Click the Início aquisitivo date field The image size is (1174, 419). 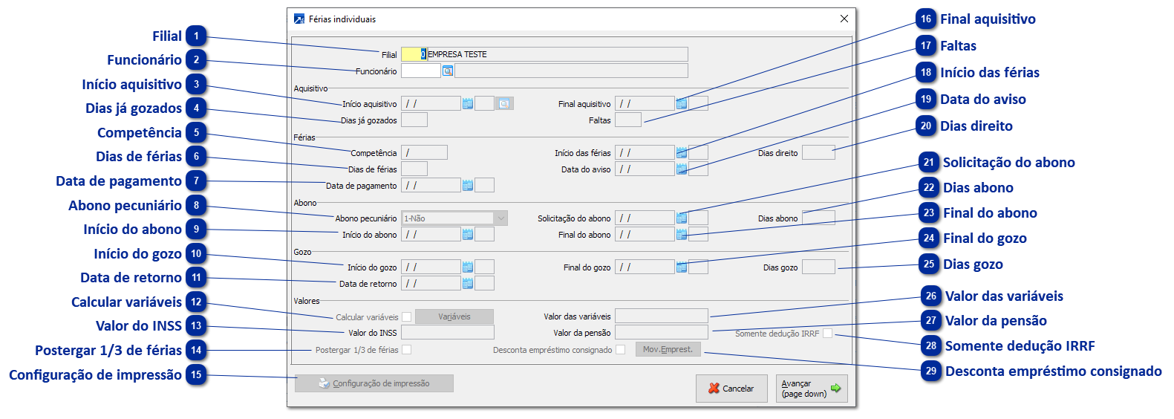point(431,104)
